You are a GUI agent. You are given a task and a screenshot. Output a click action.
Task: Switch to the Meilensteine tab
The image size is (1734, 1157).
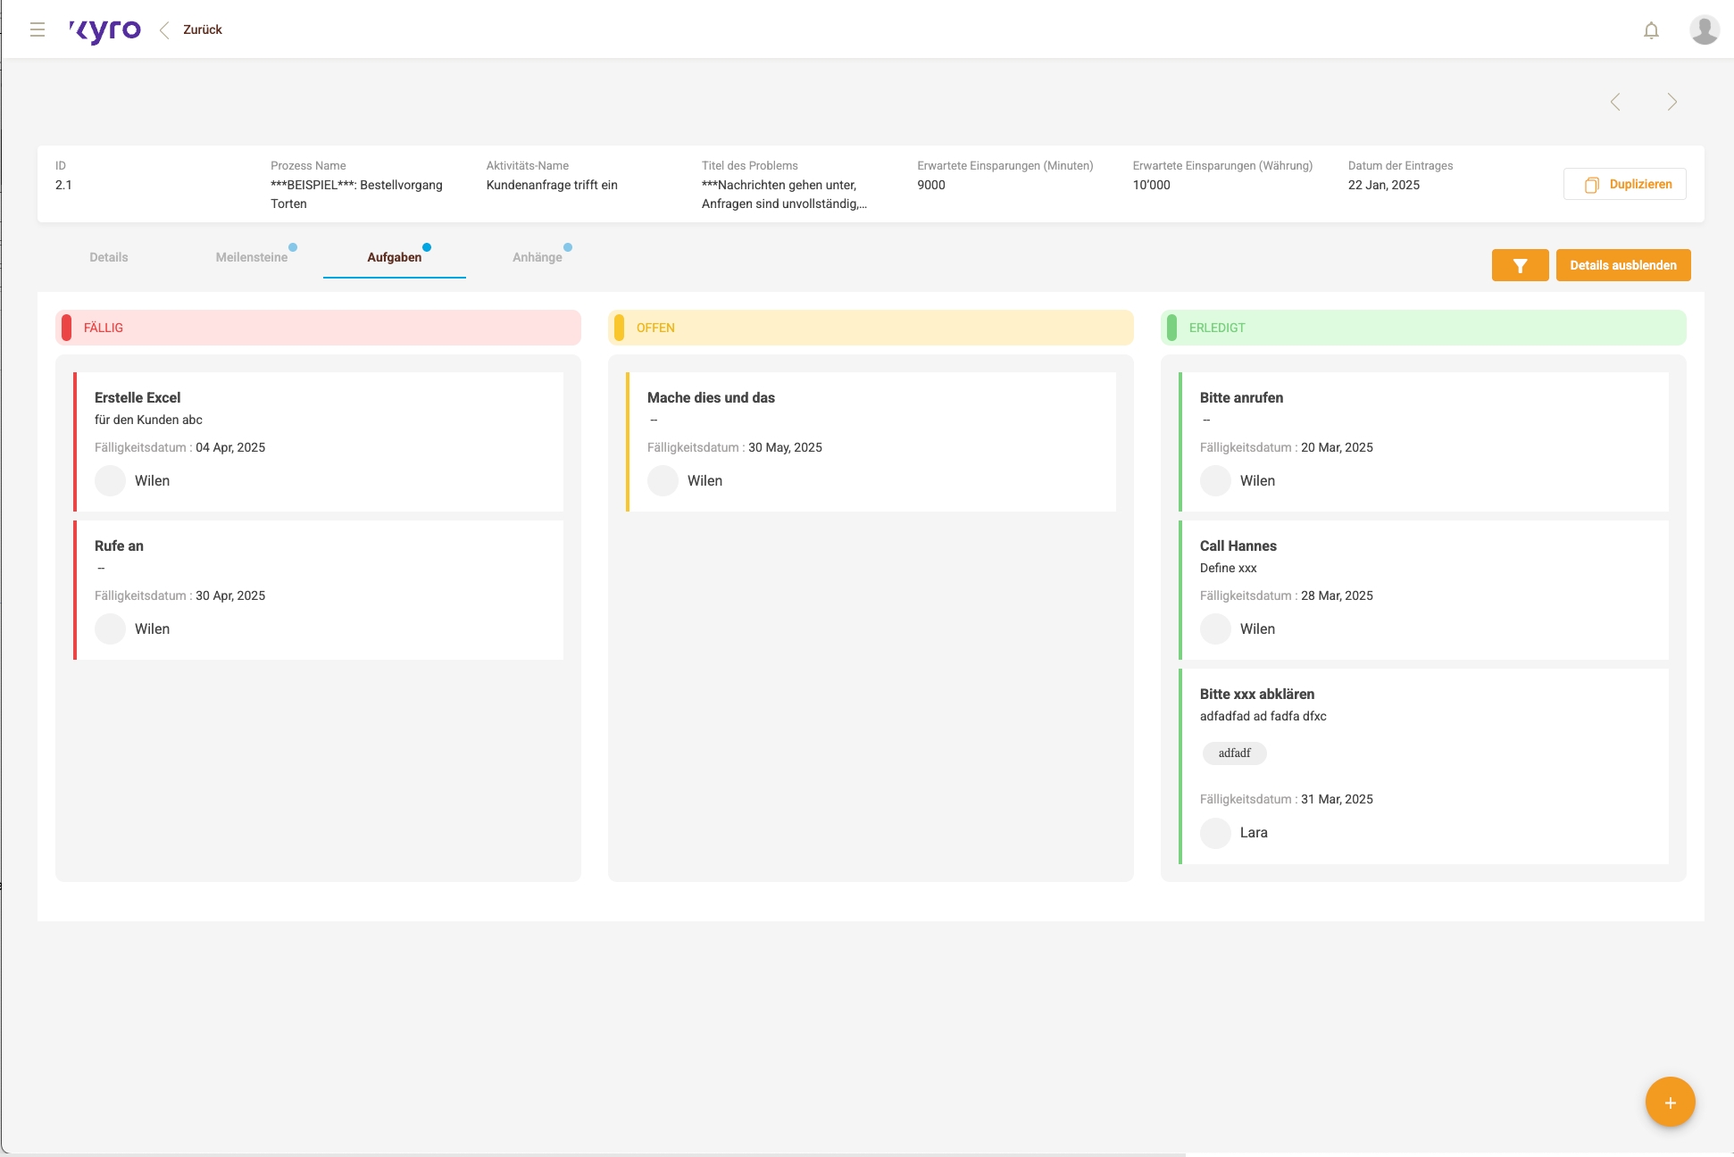point(252,257)
